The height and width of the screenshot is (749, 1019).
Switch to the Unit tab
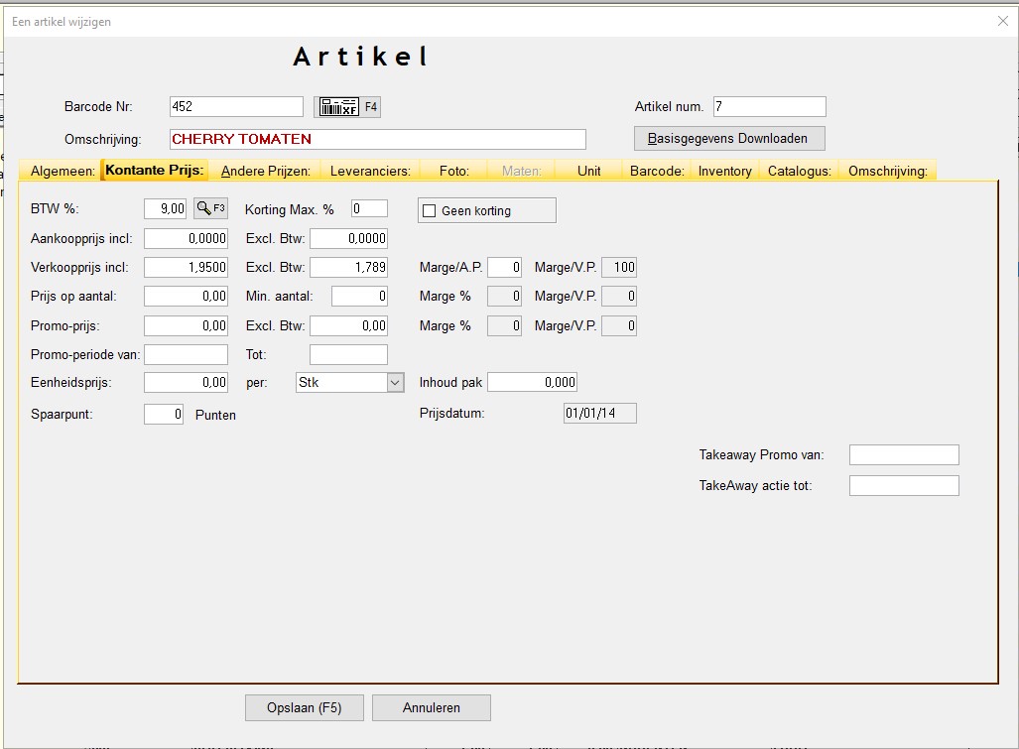(588, 171)
